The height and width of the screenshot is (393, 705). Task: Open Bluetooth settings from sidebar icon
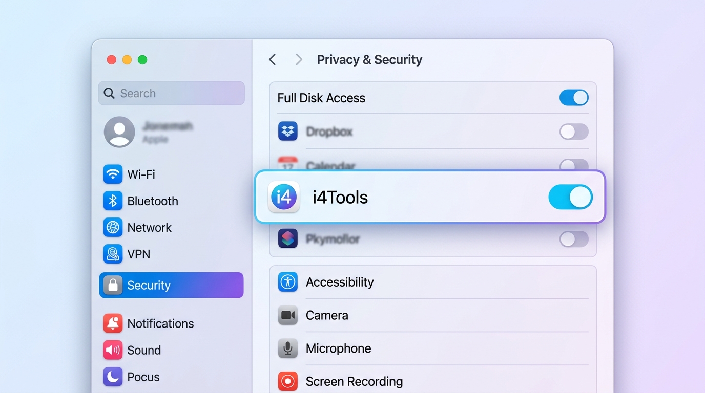pos(113,201)
